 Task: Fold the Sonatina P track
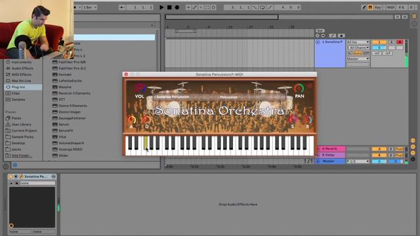click(x=318, y=42)
